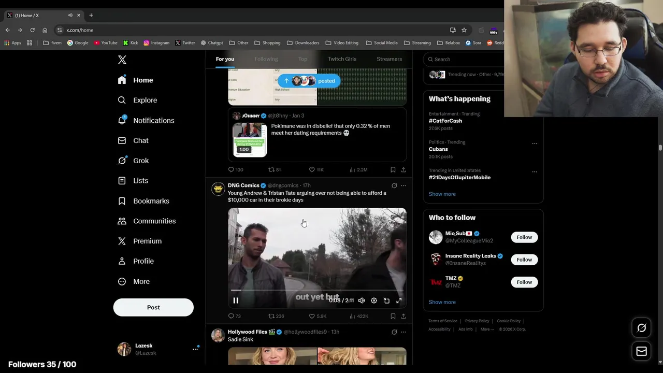Toggle picture-in-picture on video
This screenshot has width=663, height=373.
(386, 300)
